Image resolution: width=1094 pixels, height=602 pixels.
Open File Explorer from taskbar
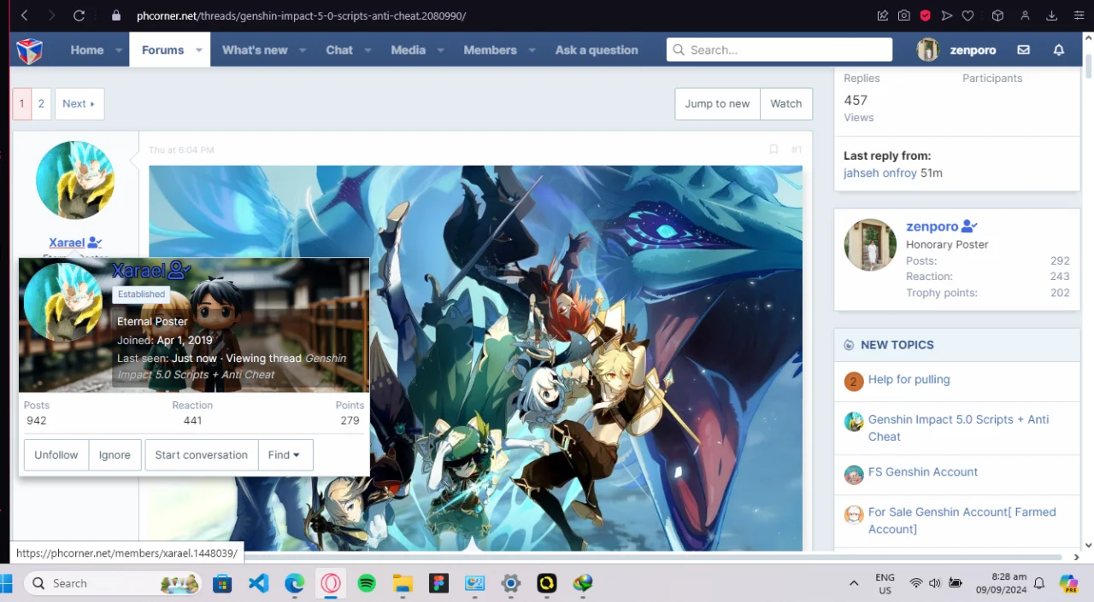(403, 583)
